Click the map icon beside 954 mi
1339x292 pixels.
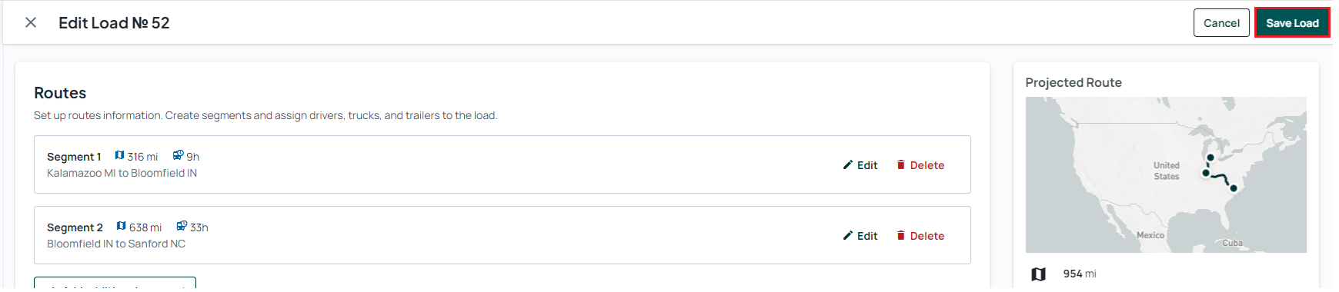click(x=1038, y=274)
